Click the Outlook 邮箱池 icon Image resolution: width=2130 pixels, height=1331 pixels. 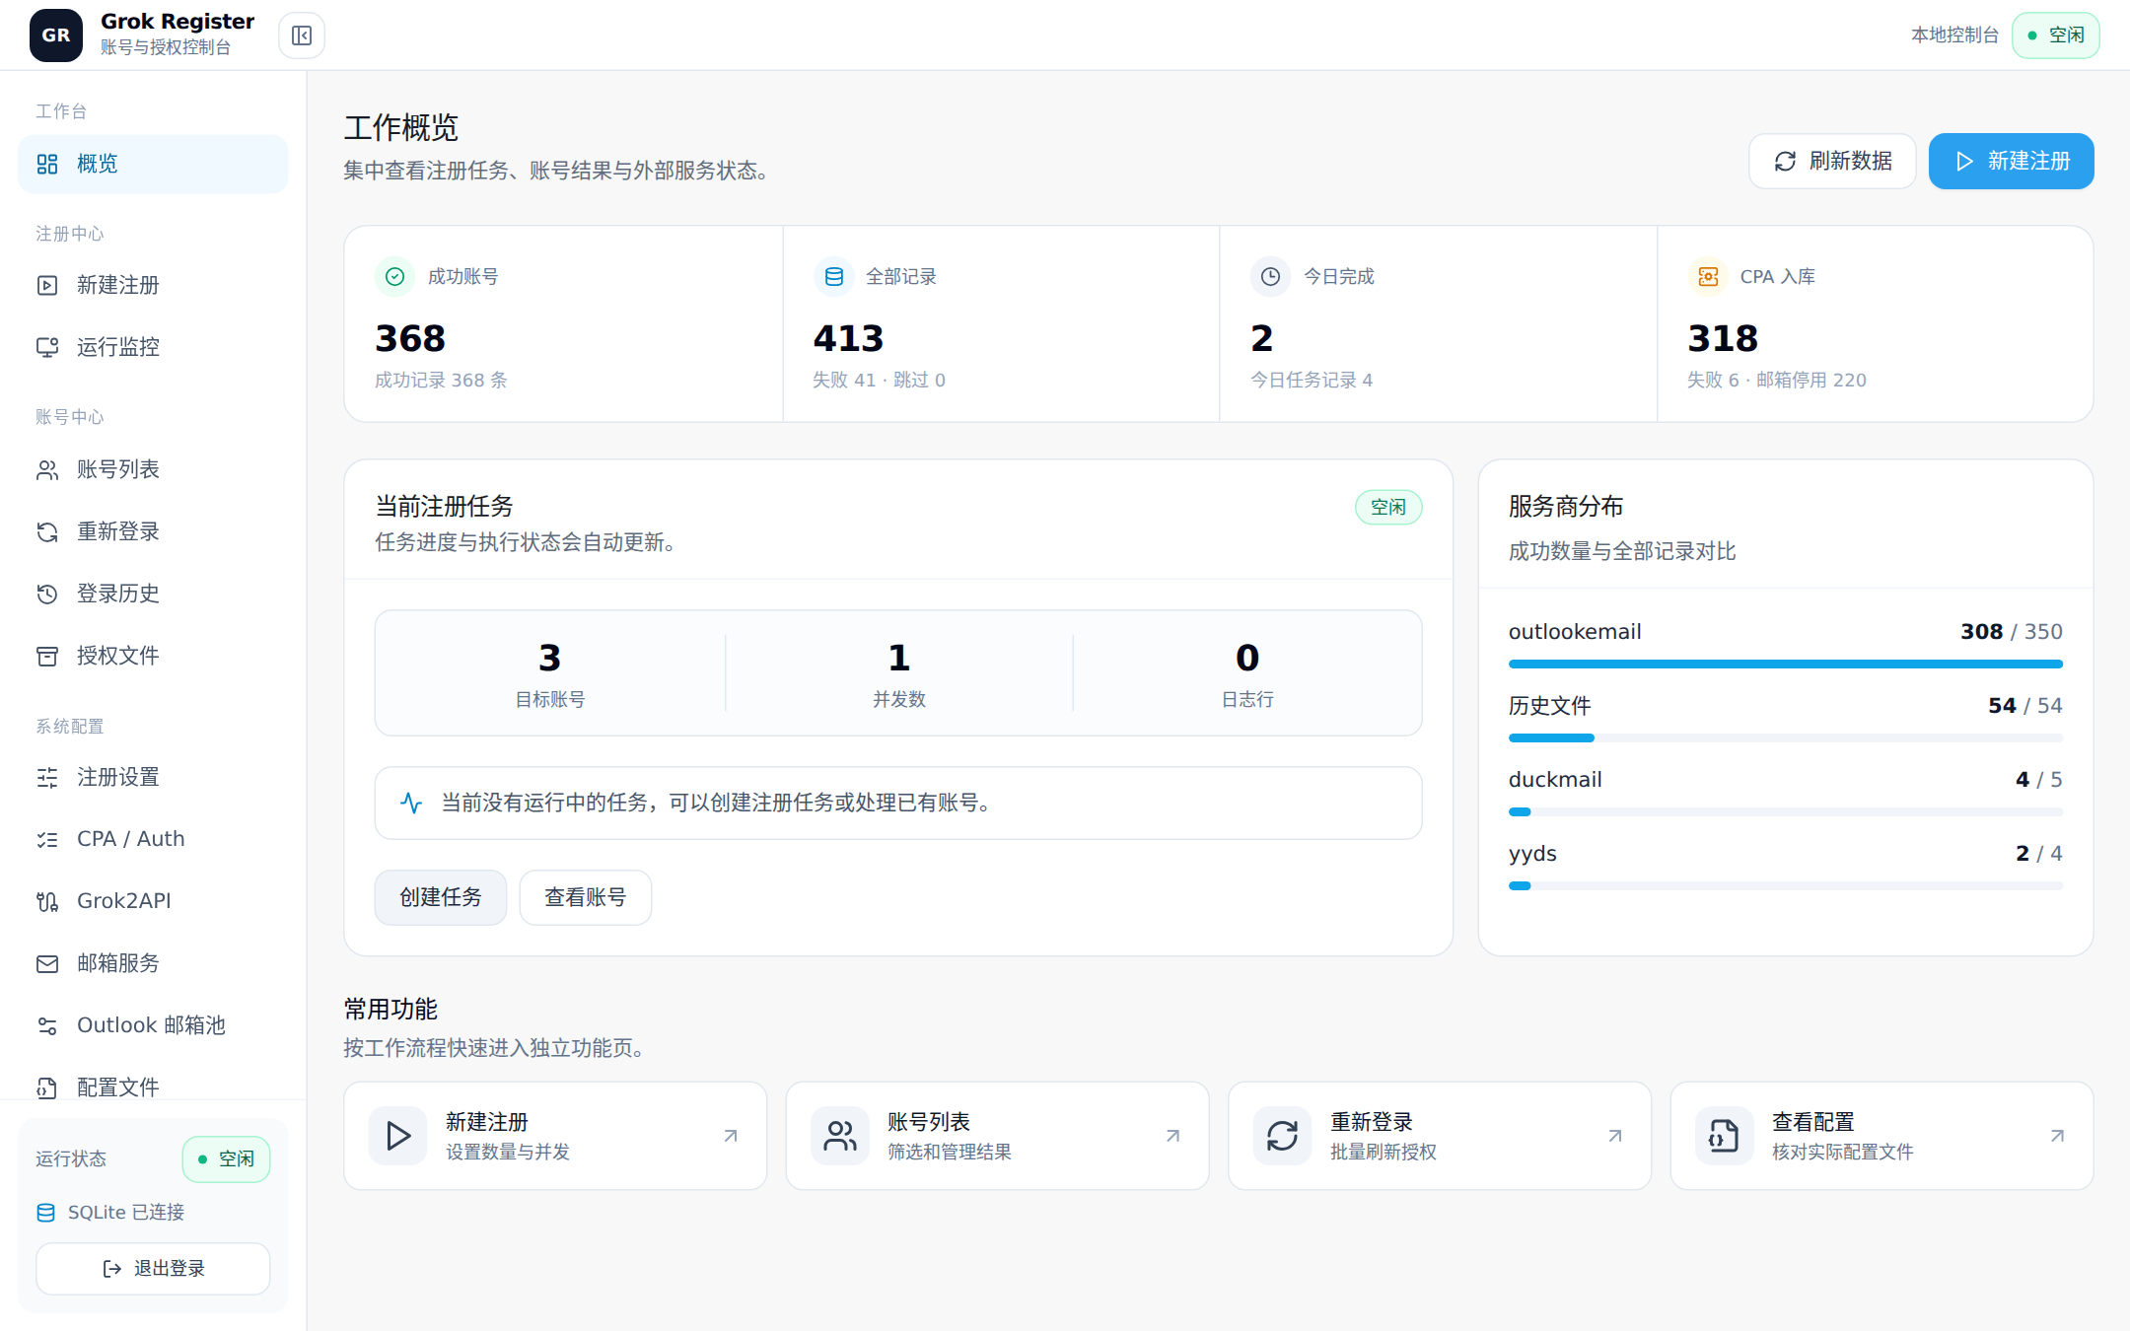pos(47,1026)
